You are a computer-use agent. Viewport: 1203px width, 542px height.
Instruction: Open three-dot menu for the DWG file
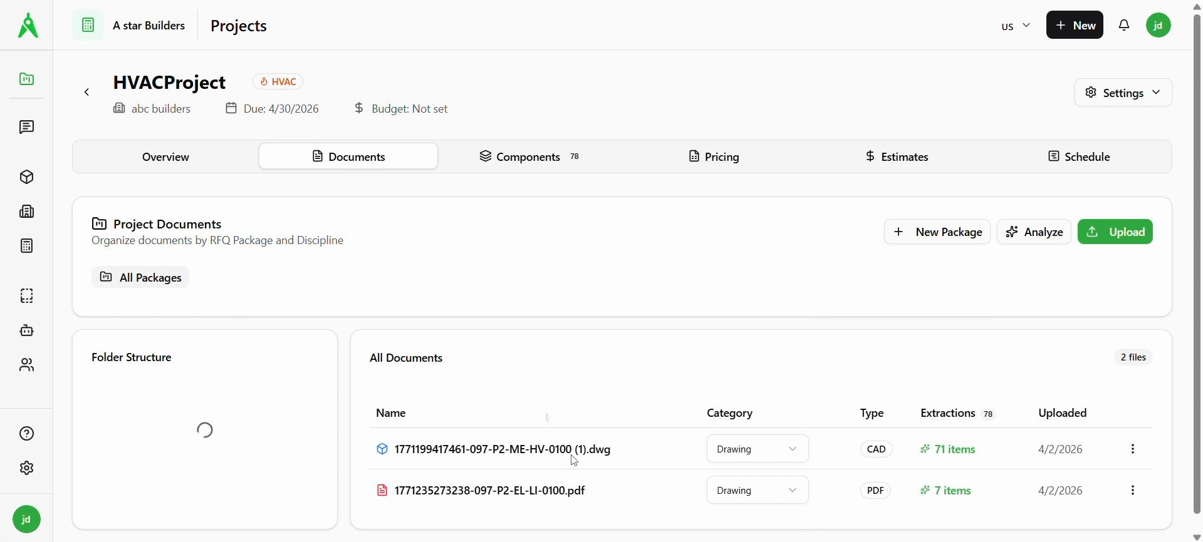pos(1133,449)
